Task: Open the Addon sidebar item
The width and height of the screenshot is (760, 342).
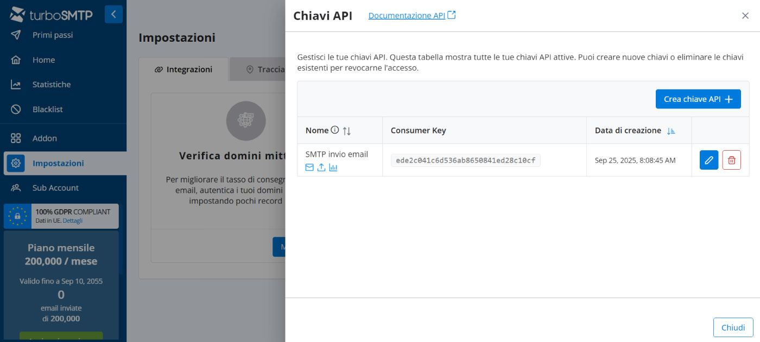Action: pos(45,138)
